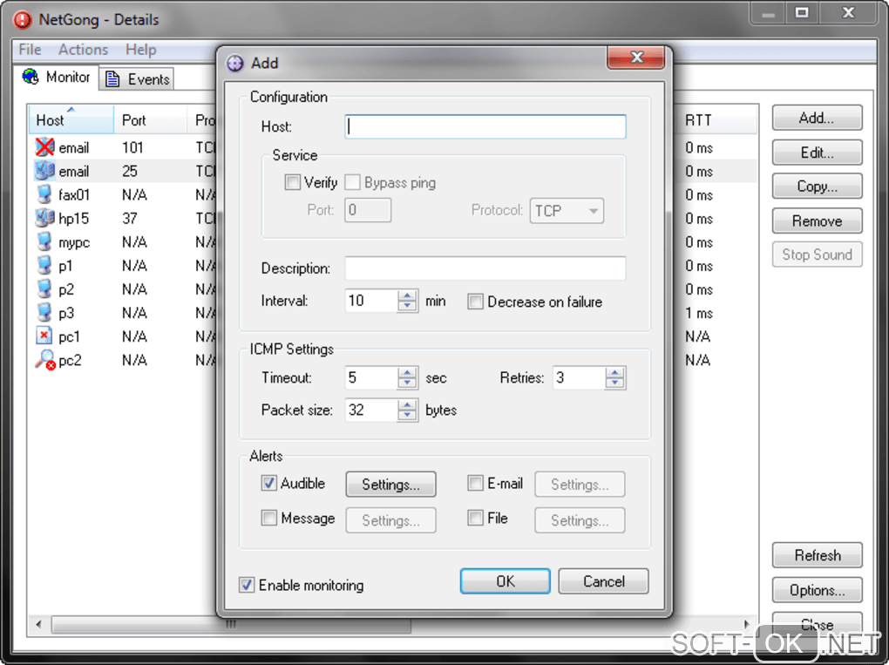889x665 pixels.
Task: Click the p1 computer icon
Action: tap(44, 265)
